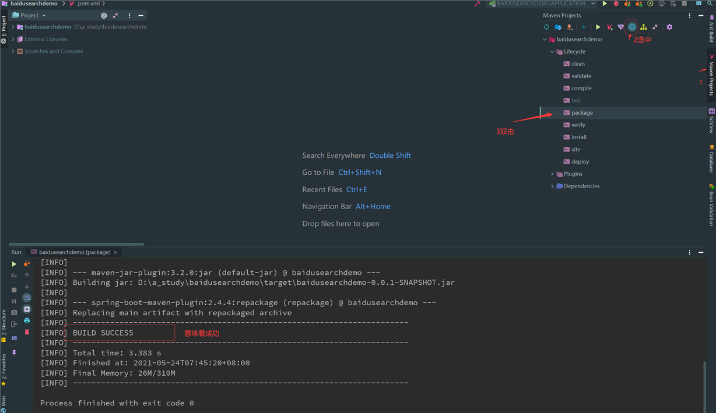Toggle soft-wrap in Run console
716x413 pixels.
[27, 298]
